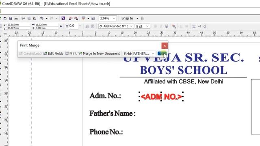Cut selection with the scissors icon
Screen dimensions: 260x146
23,18
